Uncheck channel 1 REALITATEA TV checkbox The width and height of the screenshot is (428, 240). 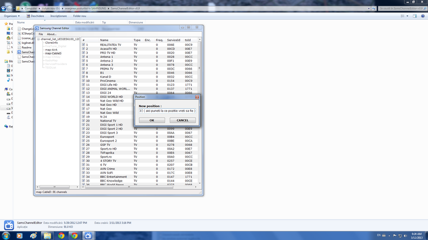coord(84,45)
